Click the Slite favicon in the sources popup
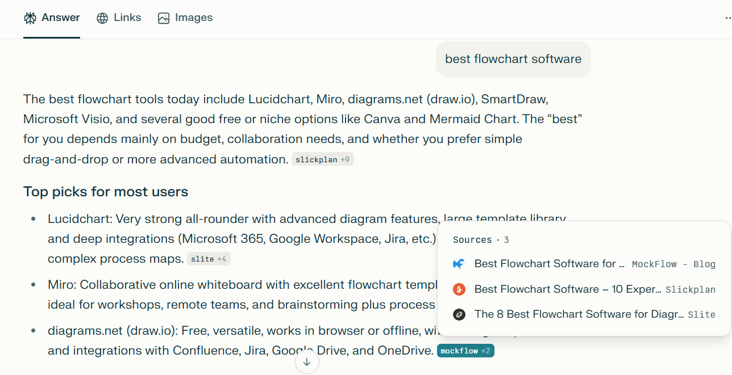 (x=459, y=314)
